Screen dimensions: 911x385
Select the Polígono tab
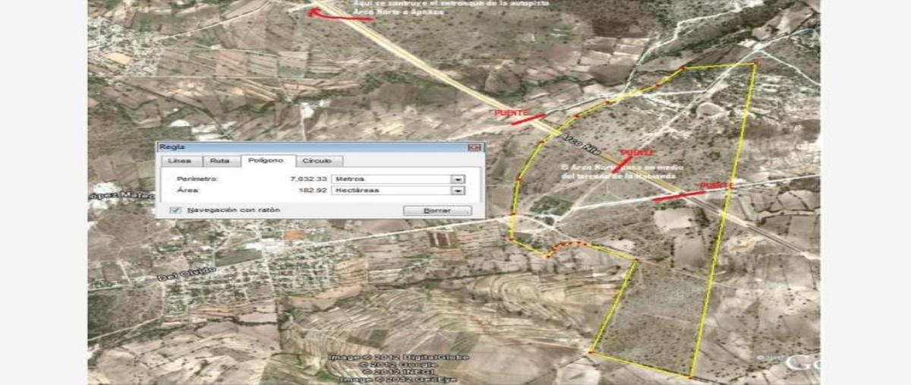coord(266,160)
